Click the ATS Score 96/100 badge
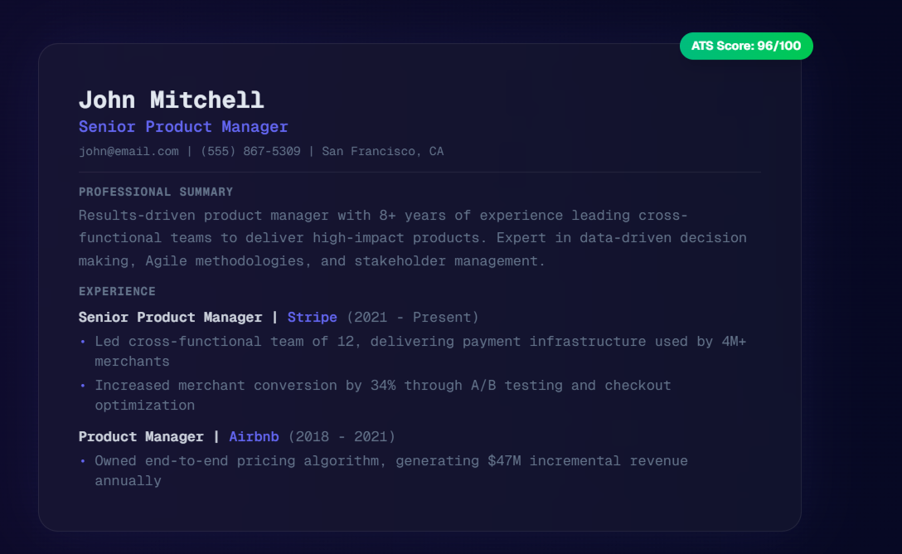 tap(746, 46)
